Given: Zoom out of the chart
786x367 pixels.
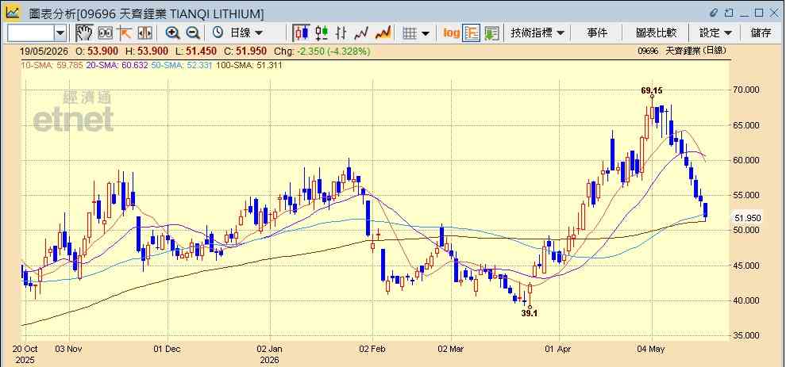Looking at the screenshot, I should (193, 33).
